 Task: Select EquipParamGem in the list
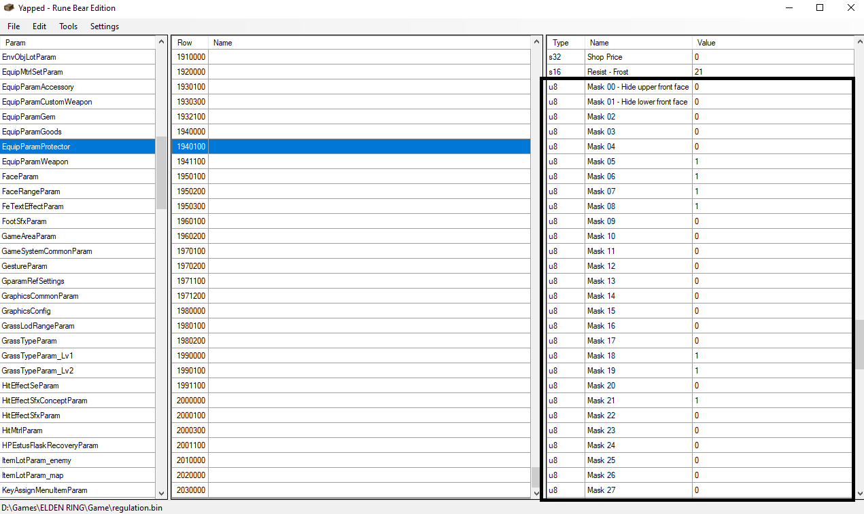(77, 117)
